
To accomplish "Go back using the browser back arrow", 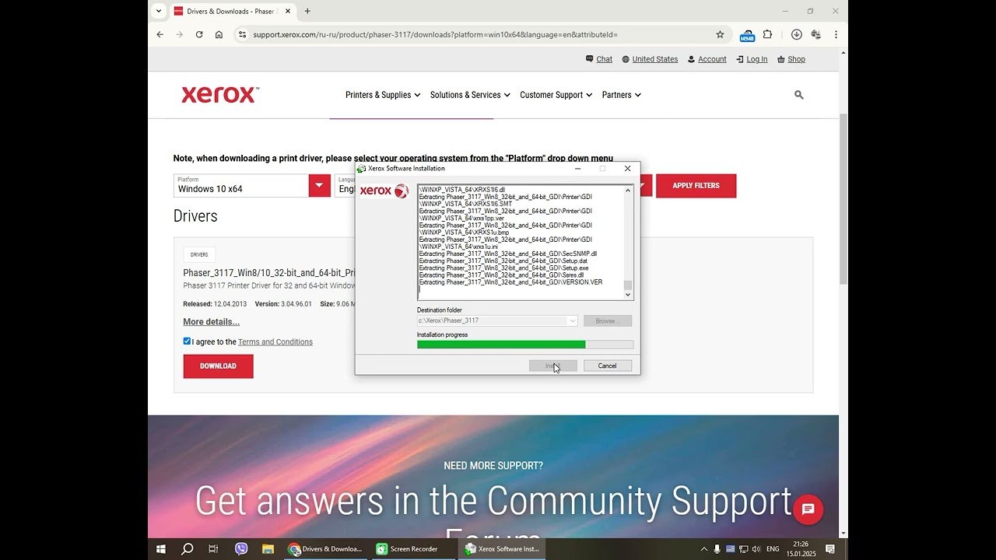I will [160, 34].
